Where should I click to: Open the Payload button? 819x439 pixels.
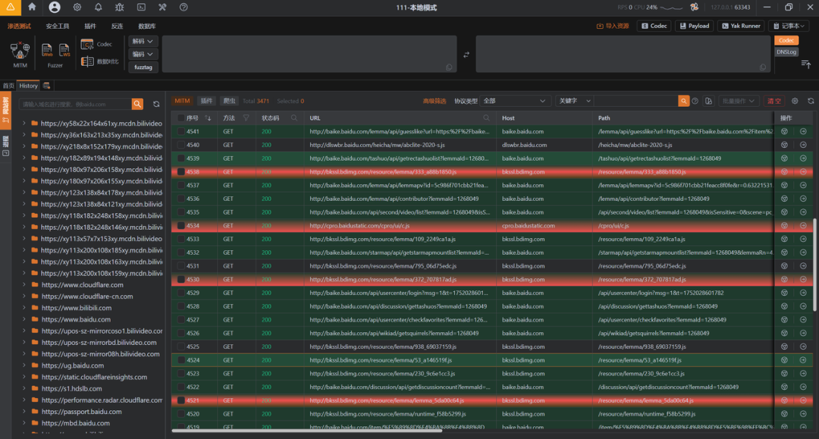pyautogui.click(x=694, y=26)
